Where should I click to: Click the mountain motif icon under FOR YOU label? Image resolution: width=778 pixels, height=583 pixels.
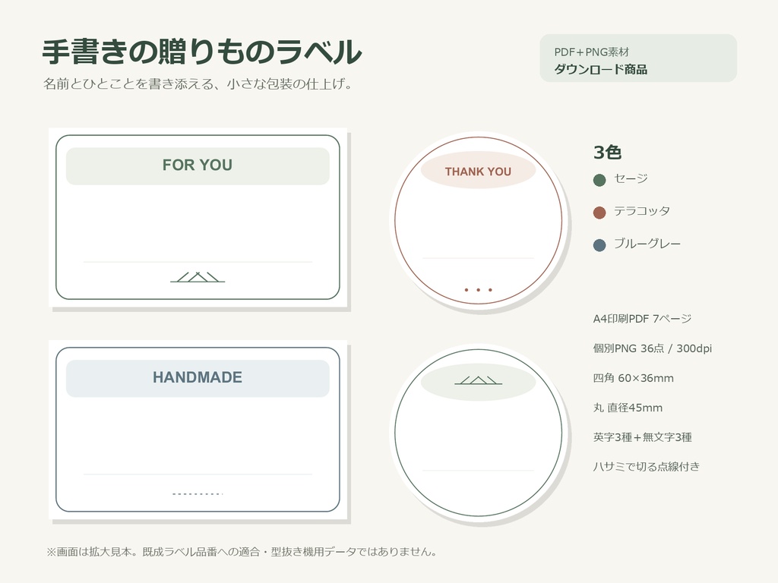(x=198, y=277)
